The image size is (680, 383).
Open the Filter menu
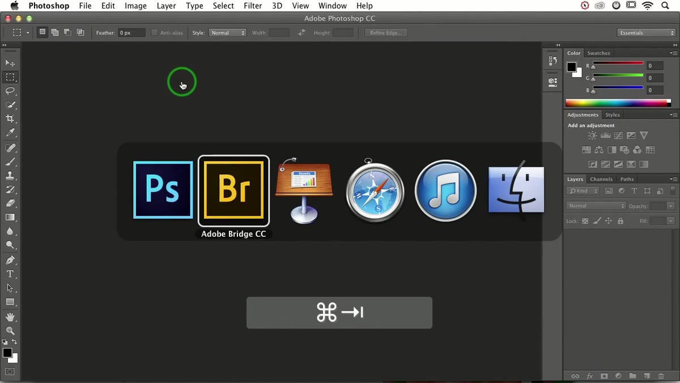click(253, 6)
